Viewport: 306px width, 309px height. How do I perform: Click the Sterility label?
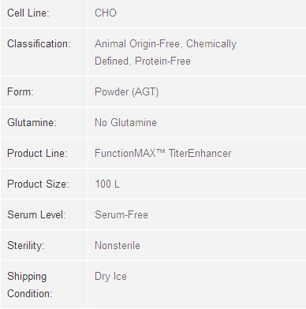[26, 245]
